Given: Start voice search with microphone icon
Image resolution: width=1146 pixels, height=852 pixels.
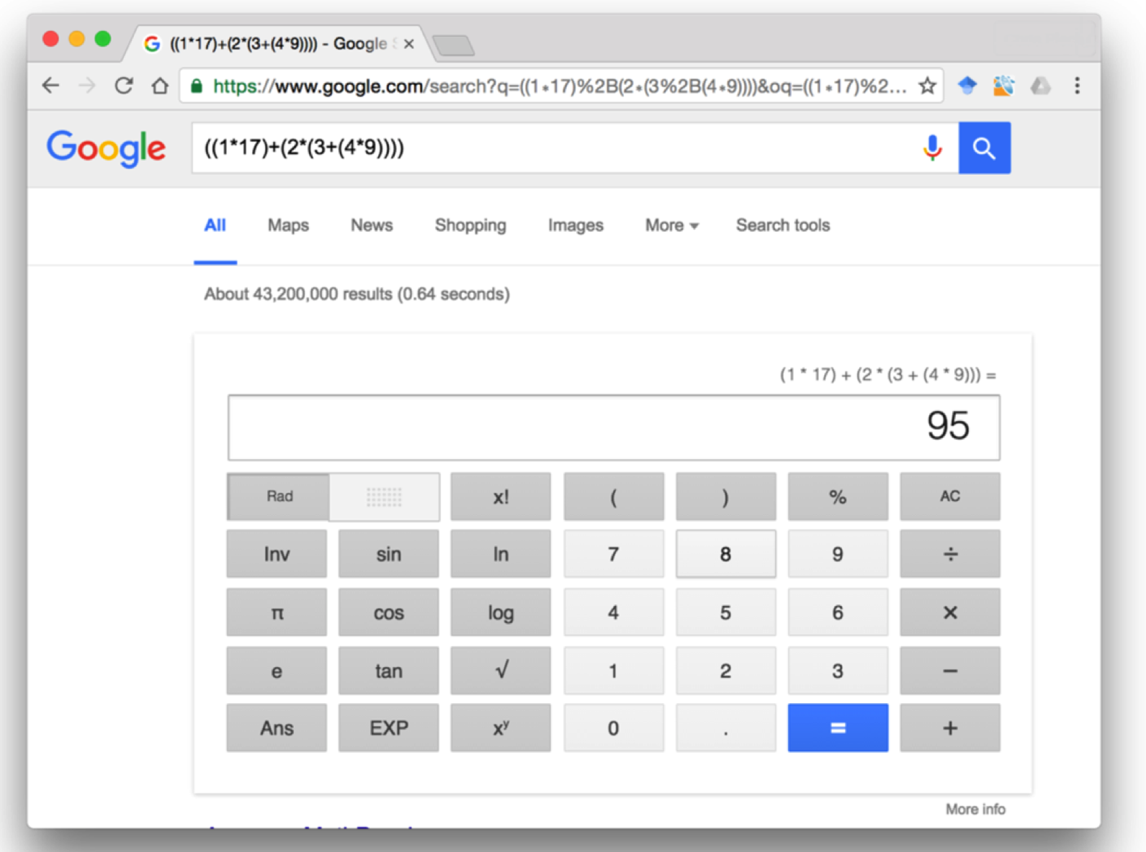Looking at the screenshot, I should click(932, 148).
